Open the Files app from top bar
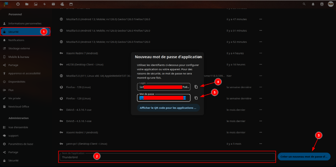The image size is (336, 167). (x=27, y=4)
